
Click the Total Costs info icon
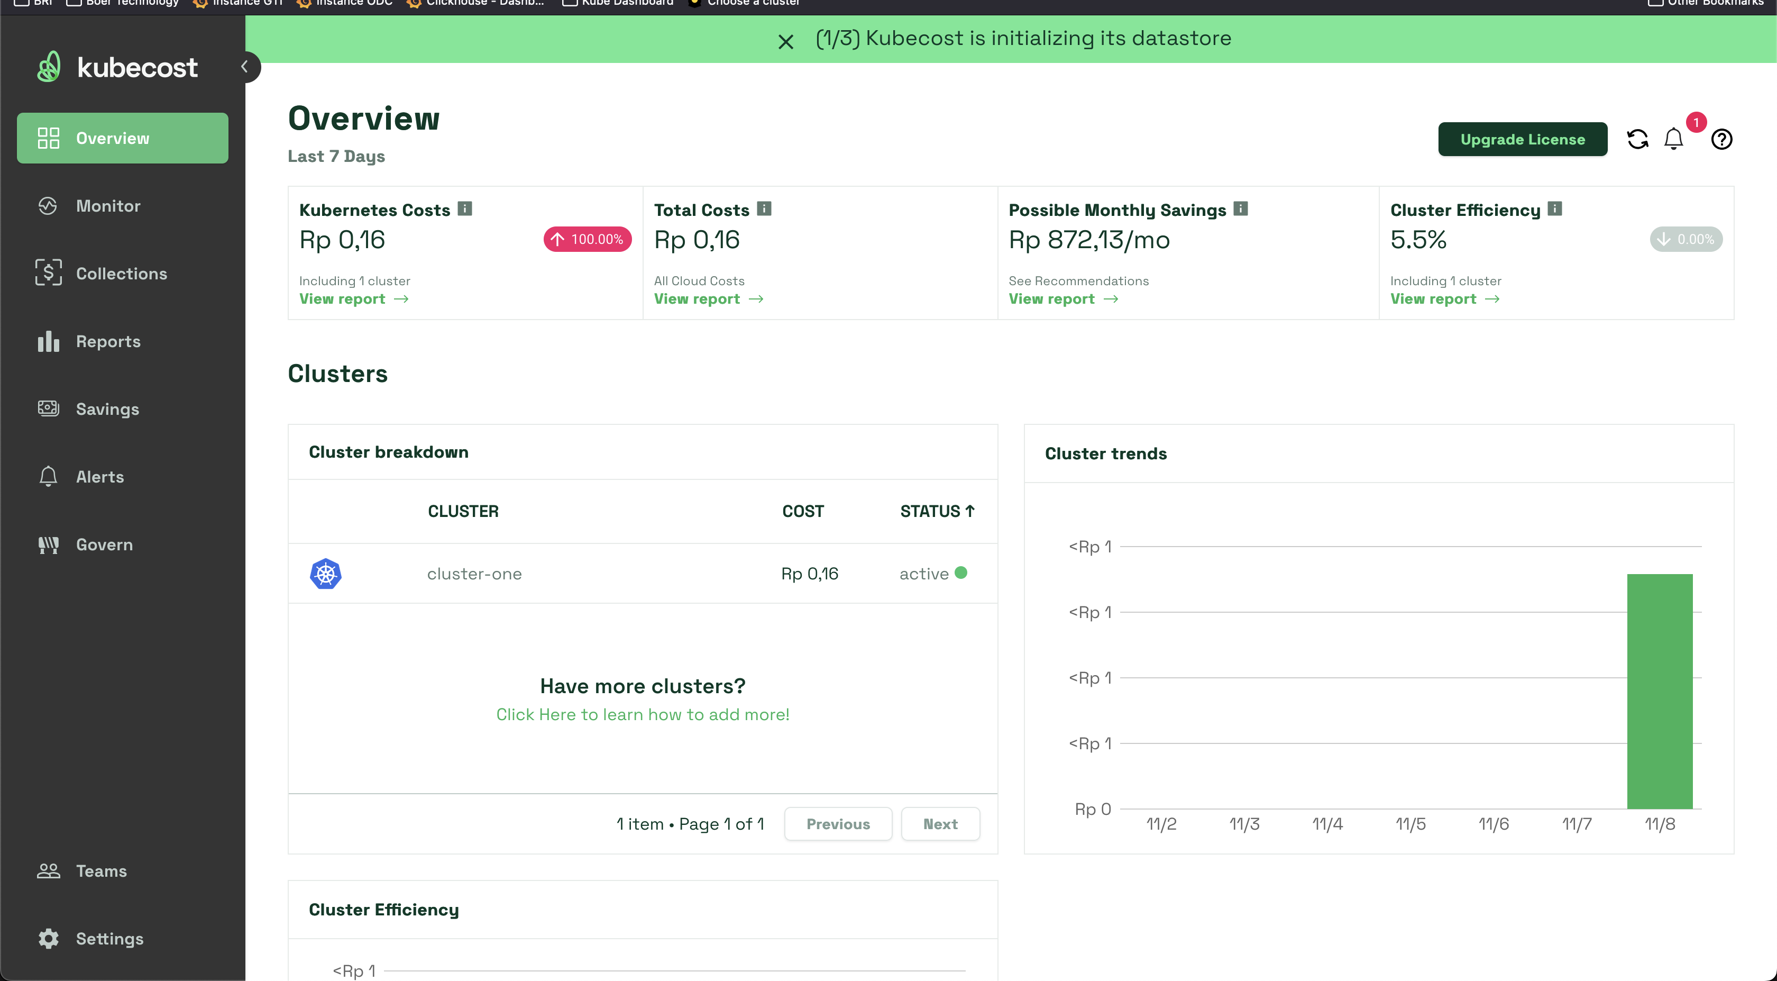tap(764, 208)
